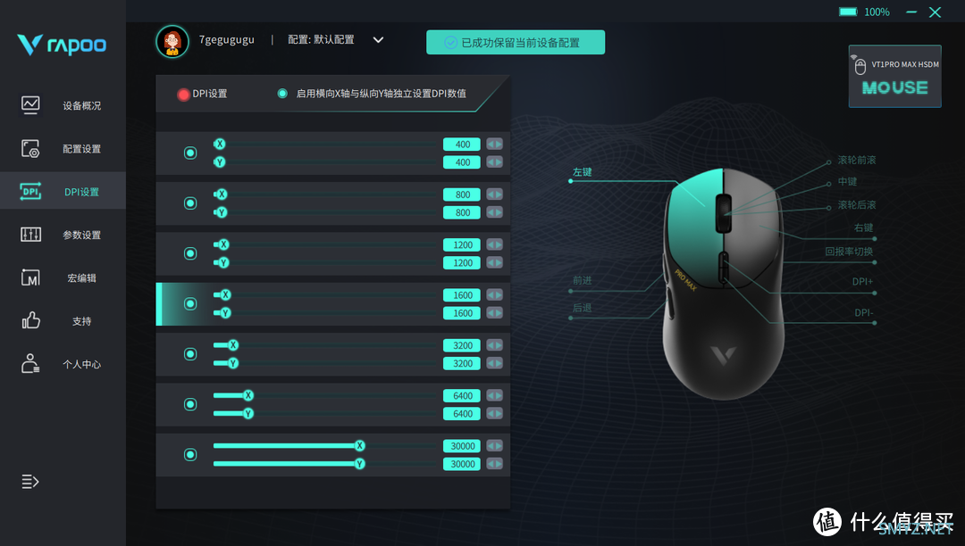Click the 左键 left button label

click(583, 172)
